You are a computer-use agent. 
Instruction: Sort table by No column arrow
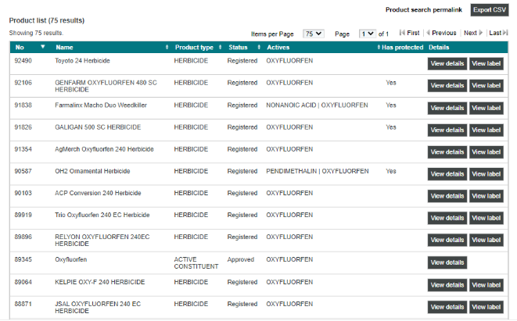42,47
